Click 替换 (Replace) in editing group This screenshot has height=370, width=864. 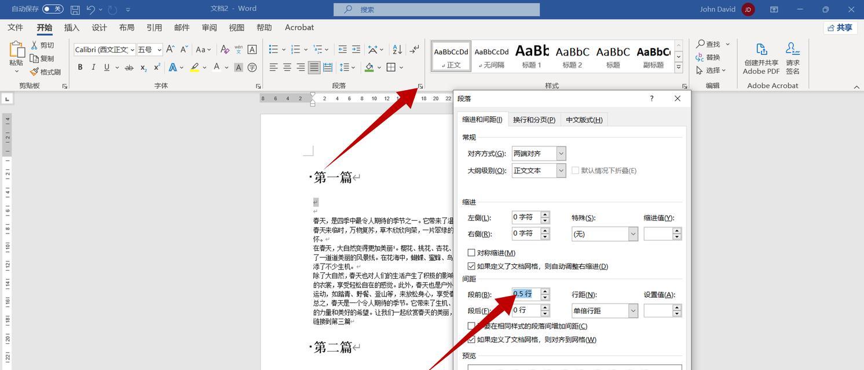tap(708, 57)
